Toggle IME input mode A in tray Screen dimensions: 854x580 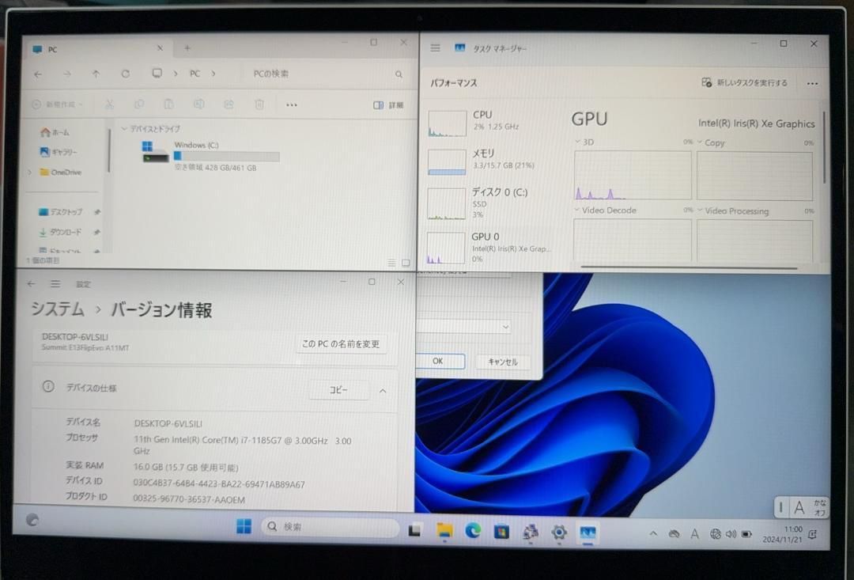click(694, 534)
